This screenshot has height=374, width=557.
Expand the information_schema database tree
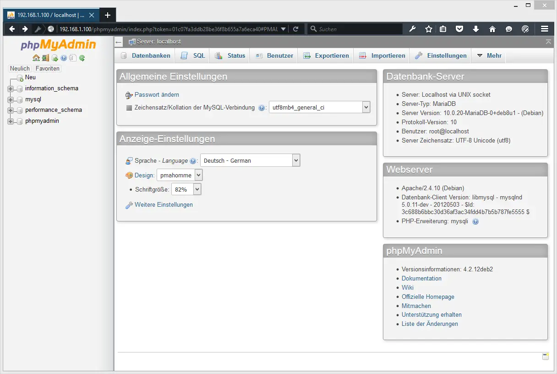click(11, 88)
